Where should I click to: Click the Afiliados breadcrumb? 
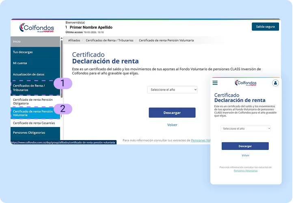74,40
